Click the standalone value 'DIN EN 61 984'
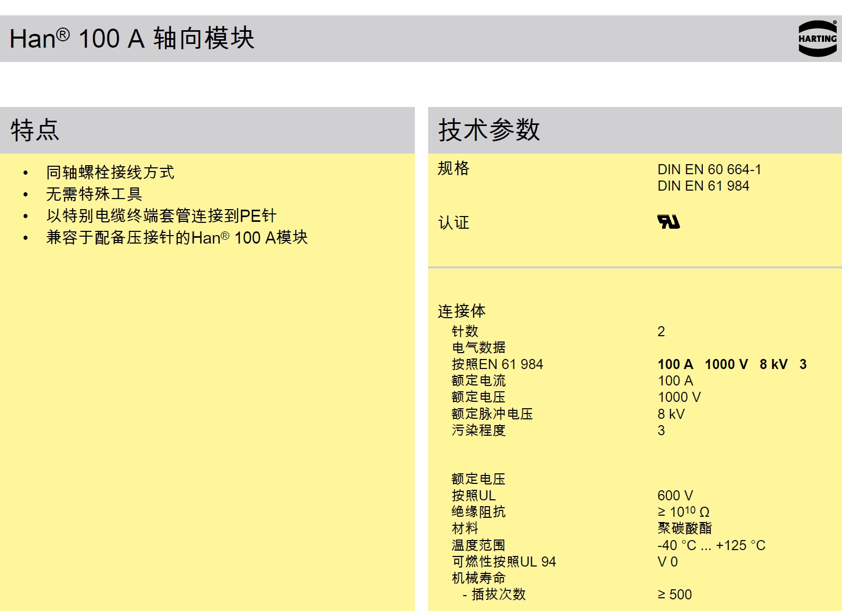 click(703, 186)
